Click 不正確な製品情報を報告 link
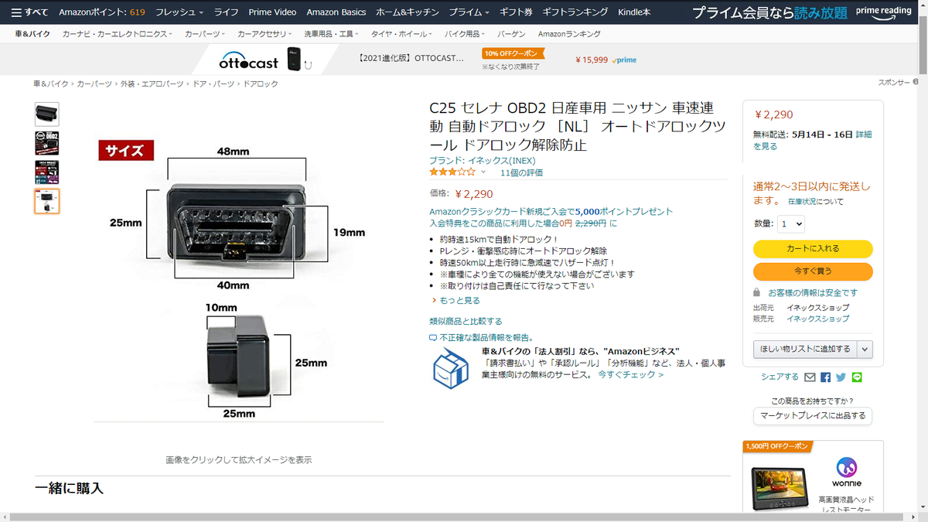Screen dimensions: 928x522 point(486,337)
